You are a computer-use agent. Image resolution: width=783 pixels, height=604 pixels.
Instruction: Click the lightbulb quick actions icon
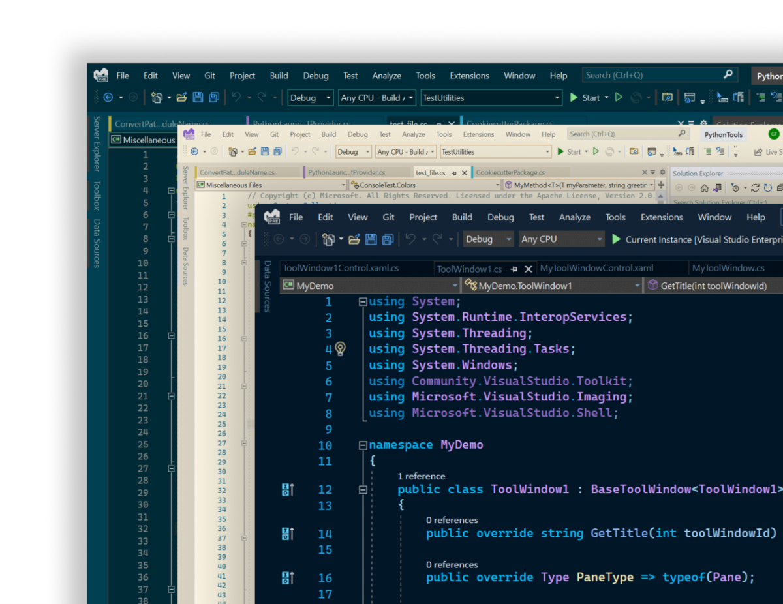[x=340, y=349]
